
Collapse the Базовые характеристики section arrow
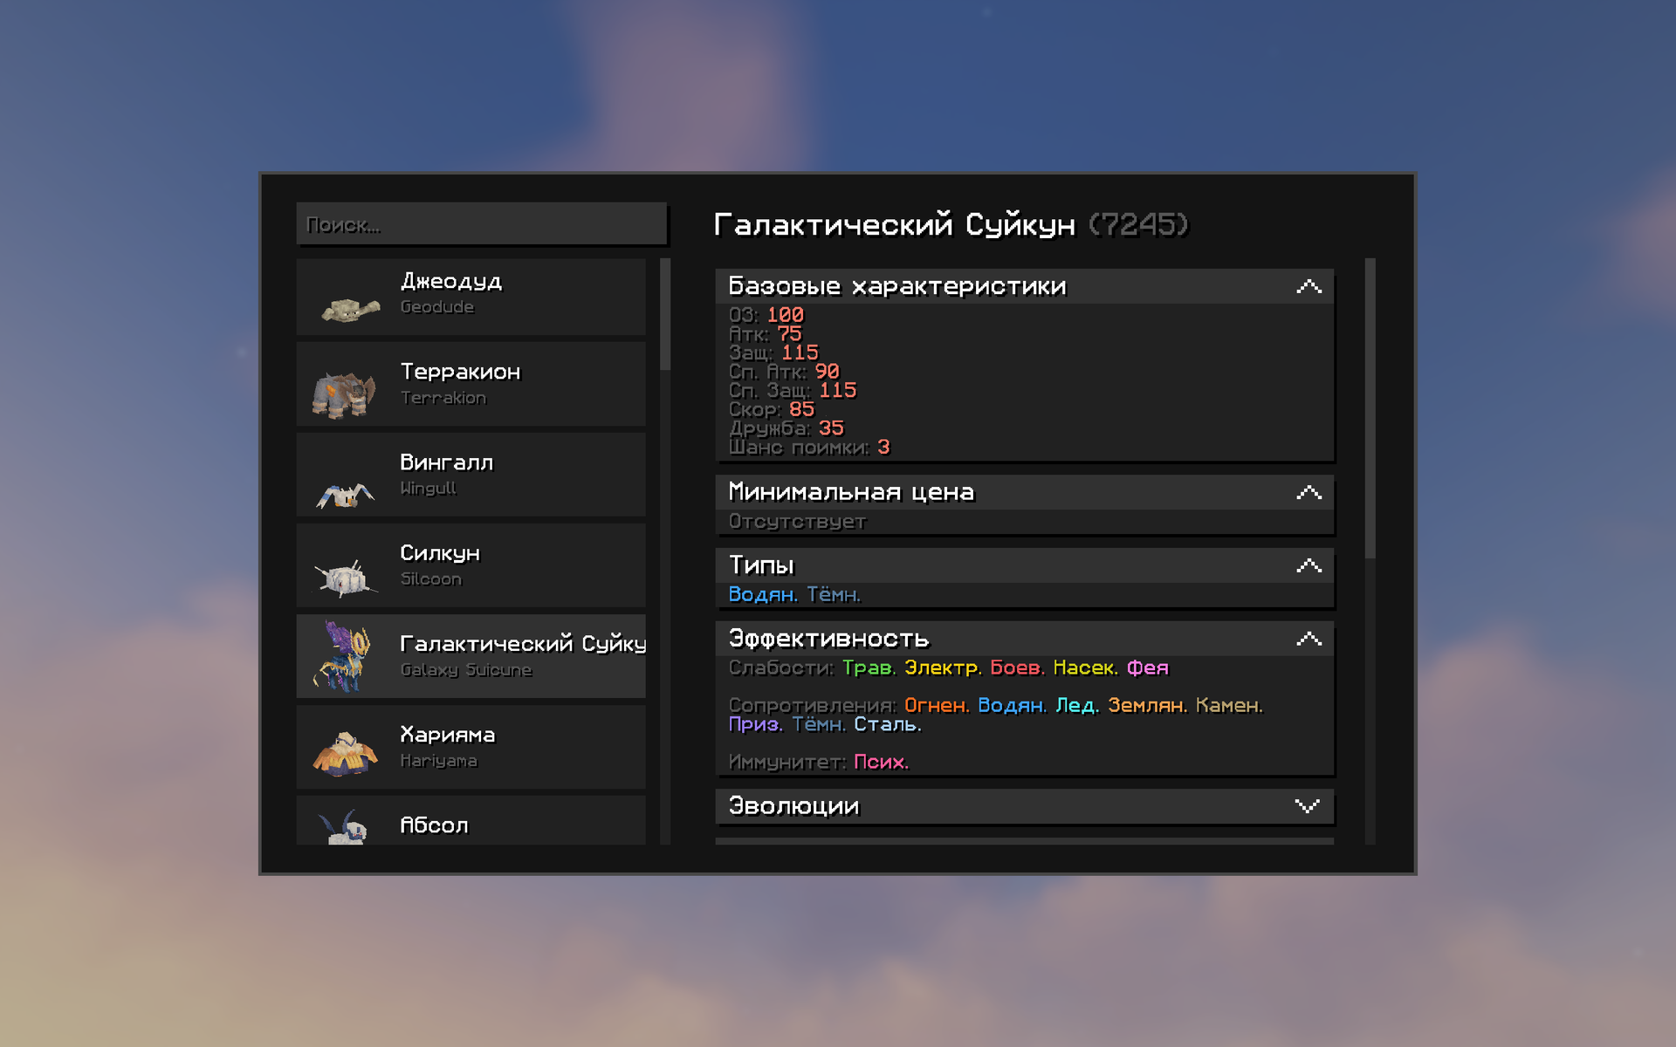(1309, 286)
